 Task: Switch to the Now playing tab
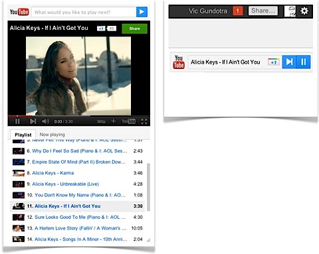(x=52, y=135)
